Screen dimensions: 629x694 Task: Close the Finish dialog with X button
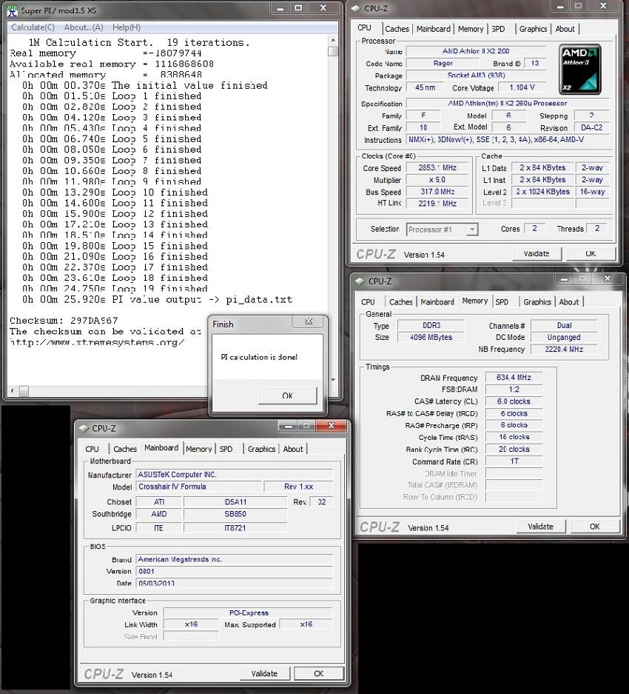tap(309, 321)
